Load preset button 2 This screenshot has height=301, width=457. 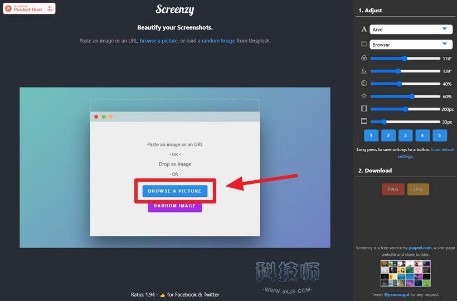388,135
